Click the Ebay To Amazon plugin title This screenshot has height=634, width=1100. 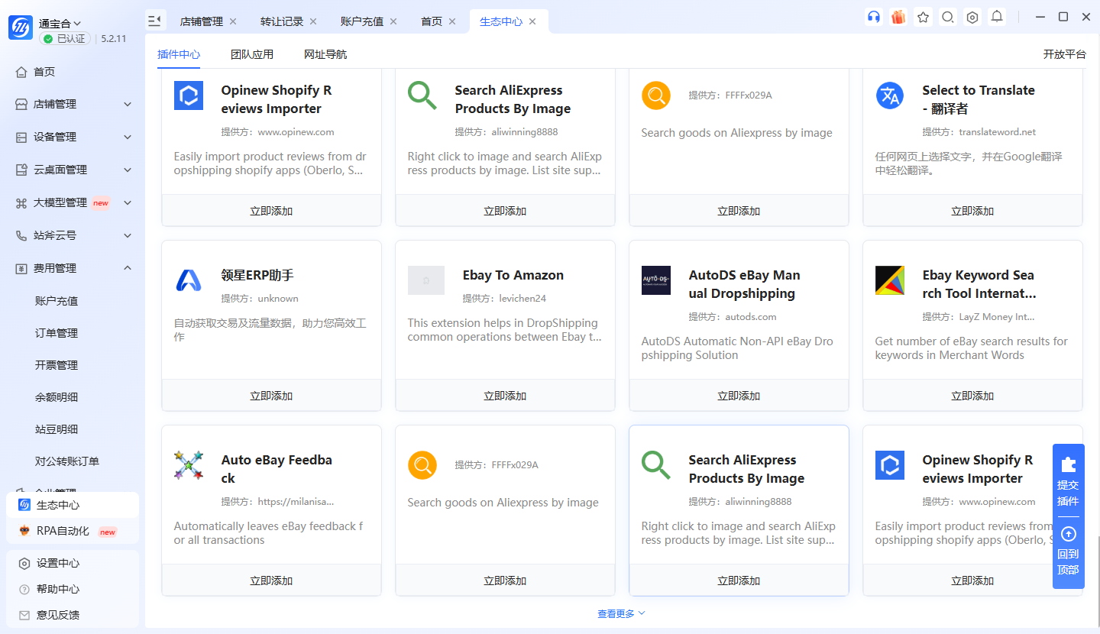[x=513, y=275]
